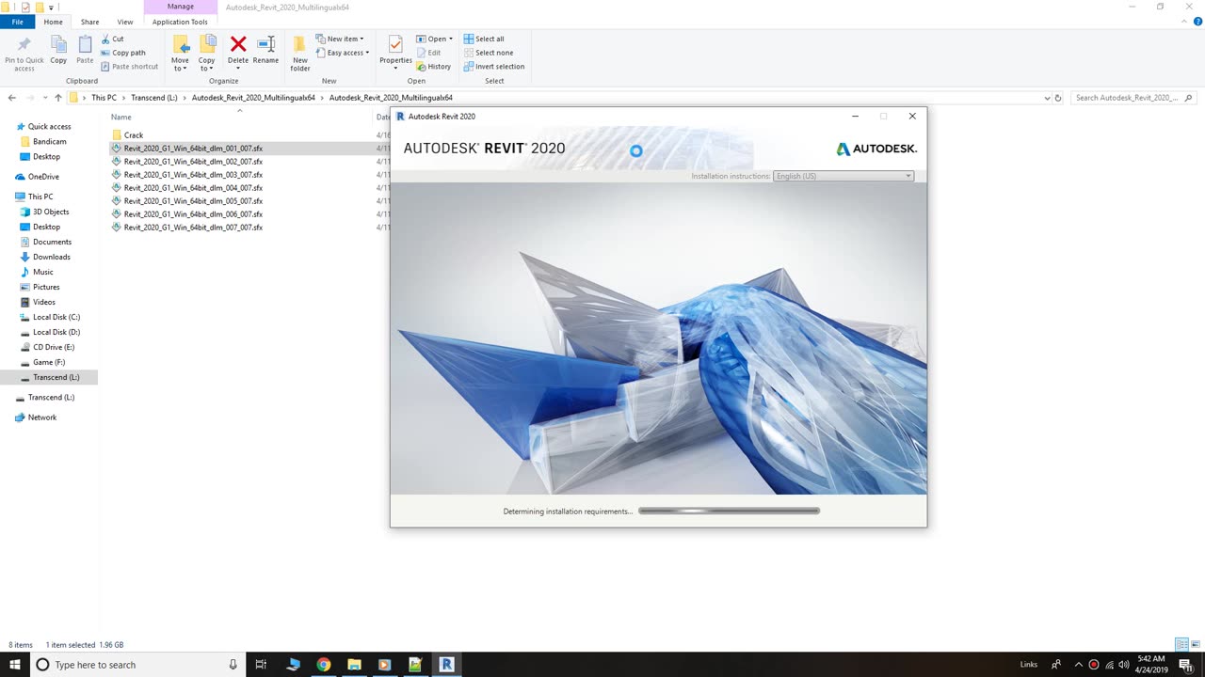Select the Crack folder
Image resolution: width=1205 pixels, height=677 pixels.
click(134, 135)
